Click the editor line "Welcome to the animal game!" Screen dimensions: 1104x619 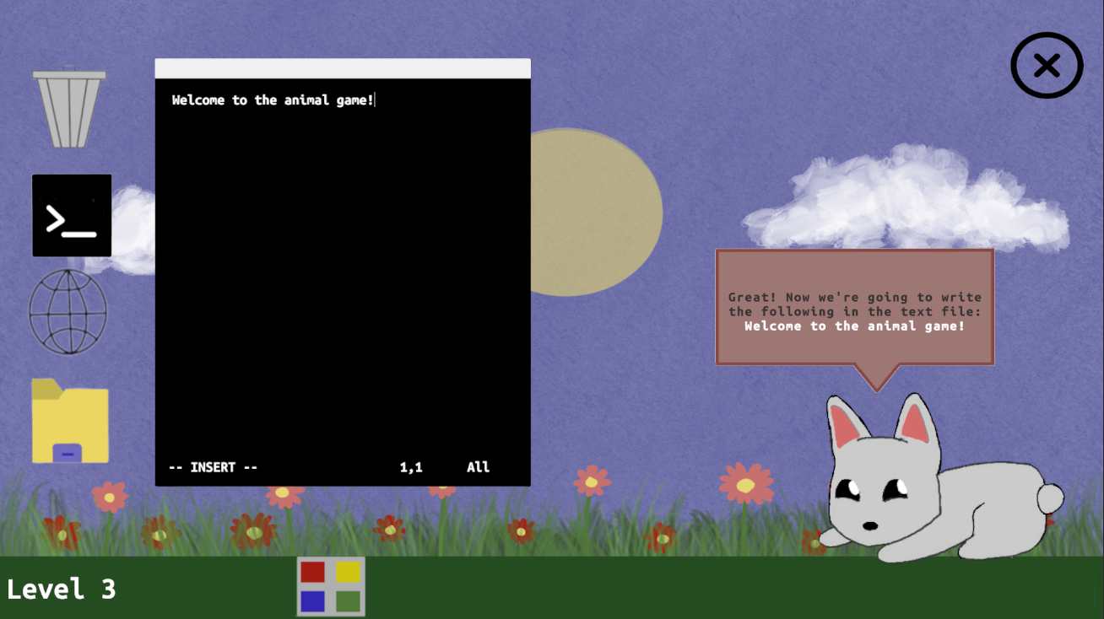coord(273,100)
